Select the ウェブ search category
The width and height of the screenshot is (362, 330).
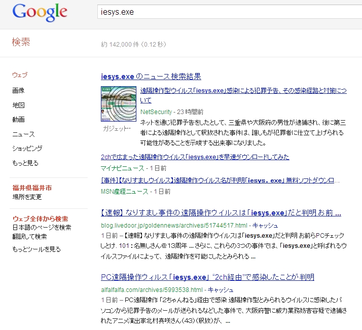(x=20, y=75)
